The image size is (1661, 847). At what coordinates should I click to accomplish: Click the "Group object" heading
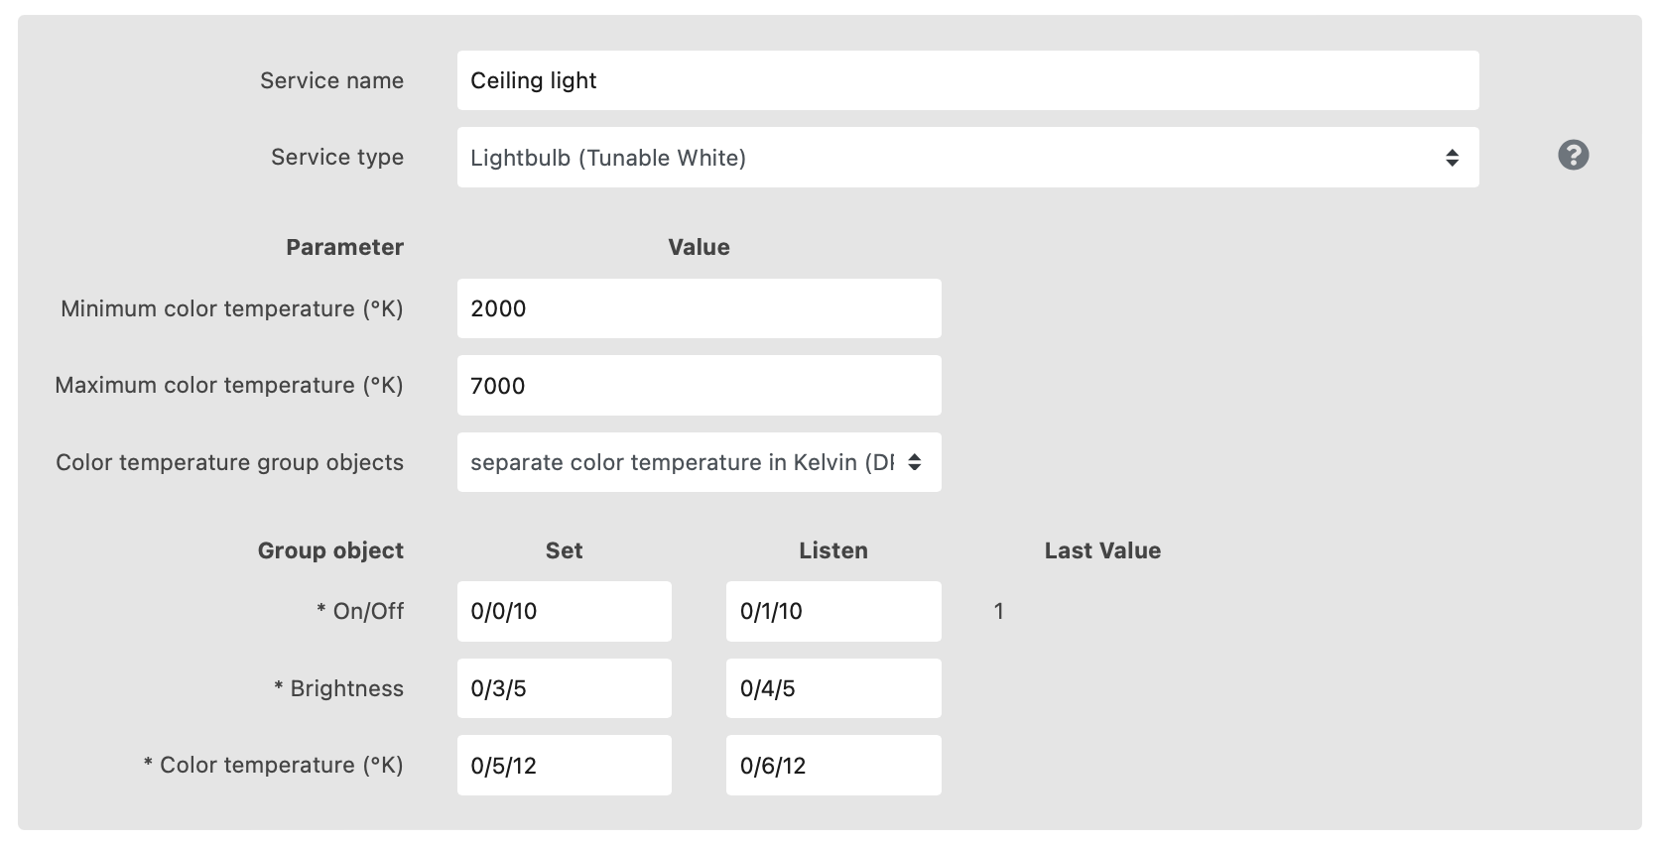pyautogui.click(x=330, y=550)
